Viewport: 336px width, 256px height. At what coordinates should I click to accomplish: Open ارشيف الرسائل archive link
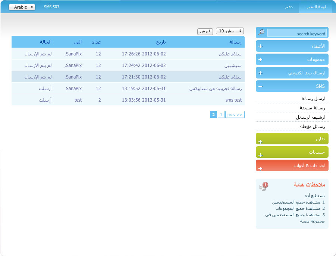[310, 117]
